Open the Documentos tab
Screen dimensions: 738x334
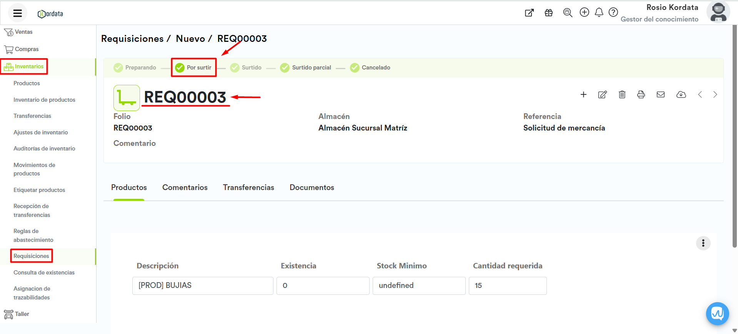[x=312, y=187]
